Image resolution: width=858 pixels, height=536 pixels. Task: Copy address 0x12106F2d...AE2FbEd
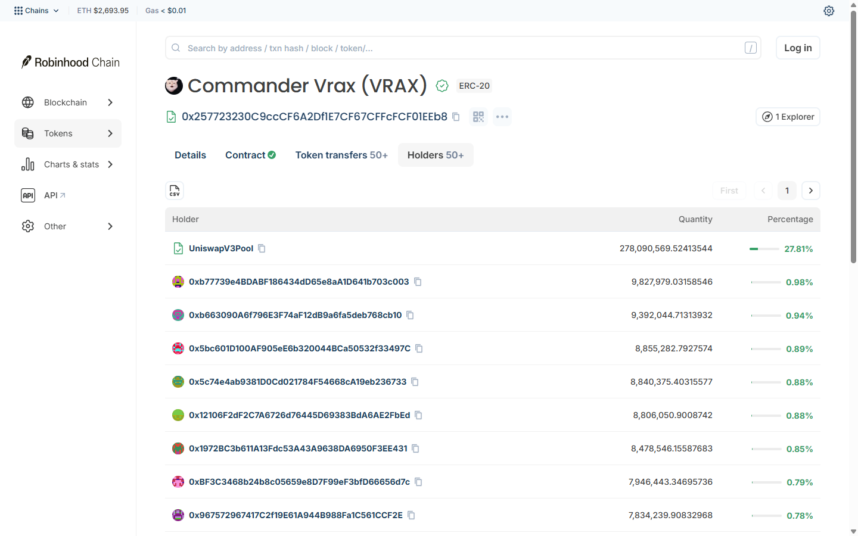click(418, 415)
